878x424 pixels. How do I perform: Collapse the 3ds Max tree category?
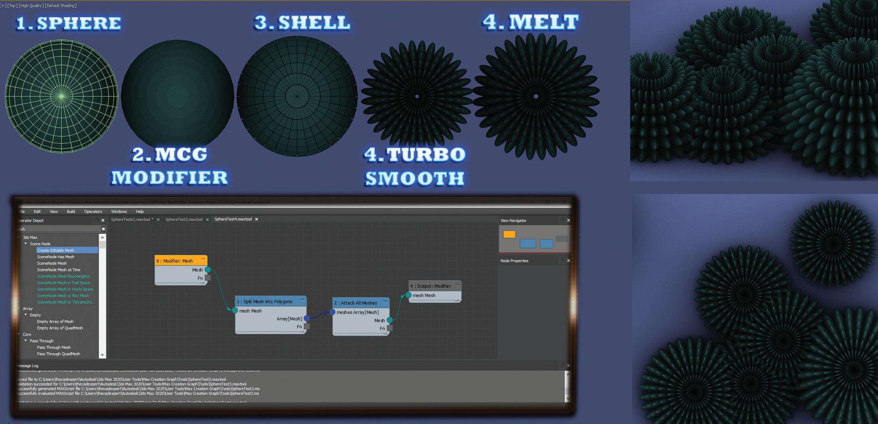tap(19, 237)
